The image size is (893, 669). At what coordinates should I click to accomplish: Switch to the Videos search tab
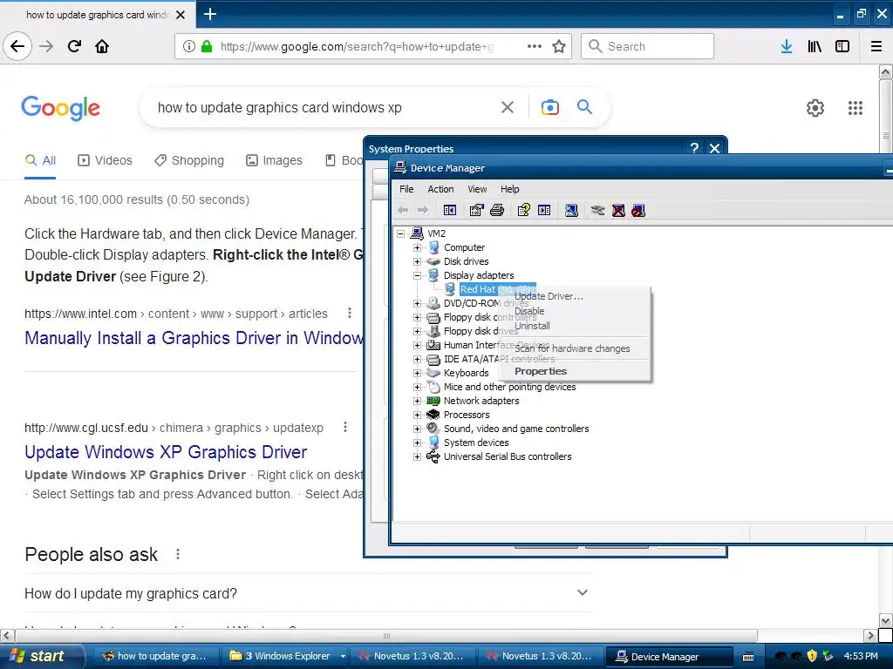105,160
